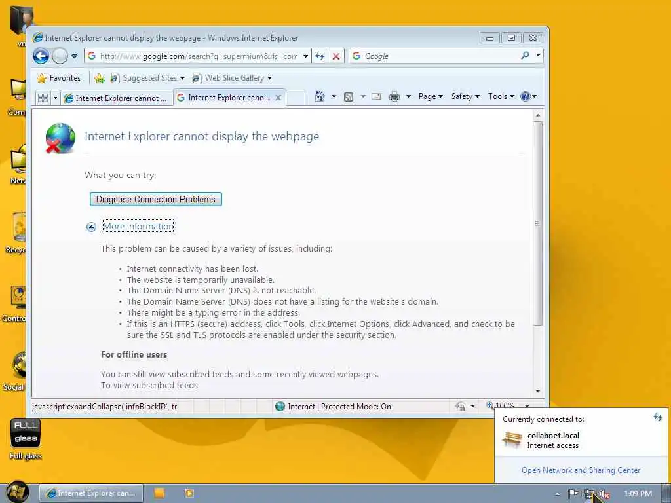Open the zoom level dropdown arrow

(x=527, y=406)
